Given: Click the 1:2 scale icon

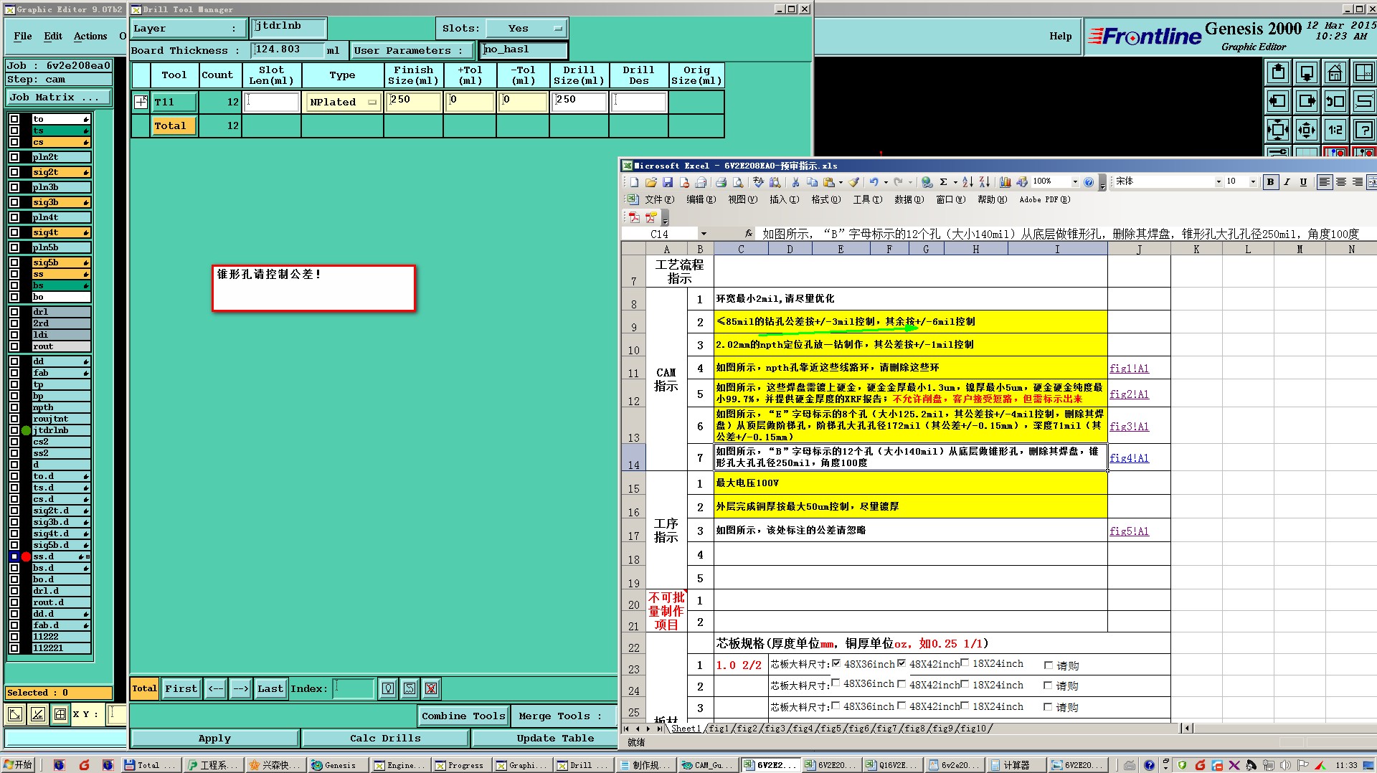Looking at the screenshot, I should (x=1335, y=130).
